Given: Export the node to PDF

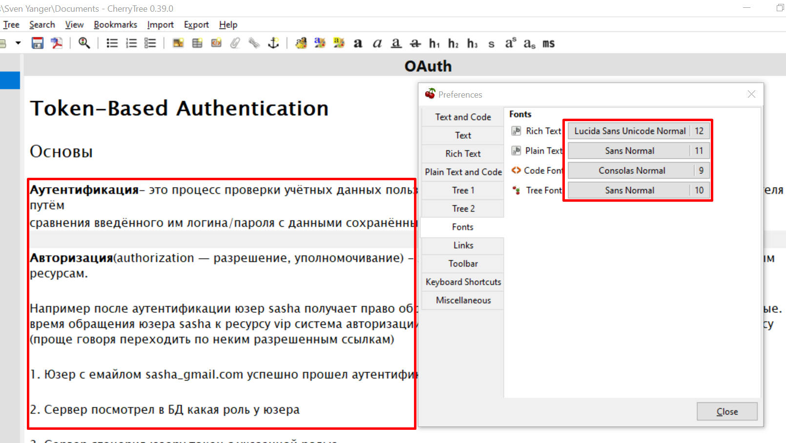Looking at the screenshot, I should 57,43.
